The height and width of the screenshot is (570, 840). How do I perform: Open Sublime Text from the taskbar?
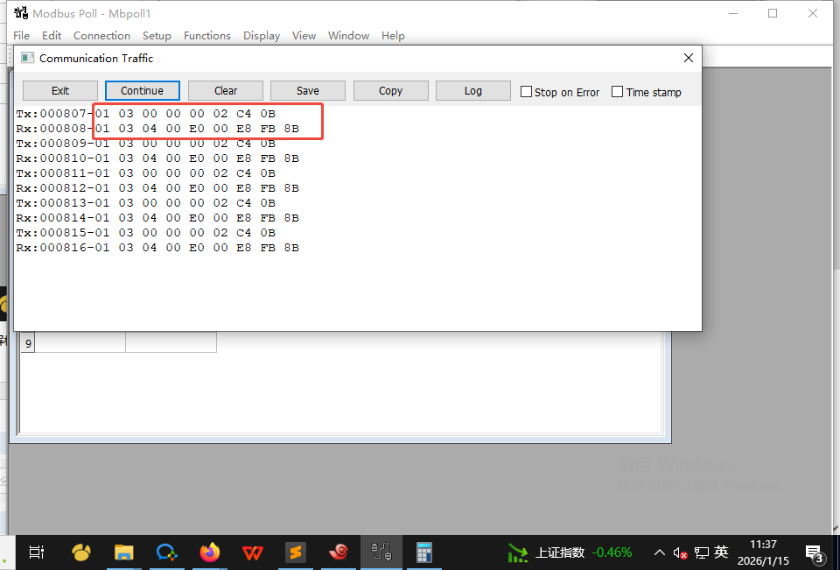tap(295, 552)
